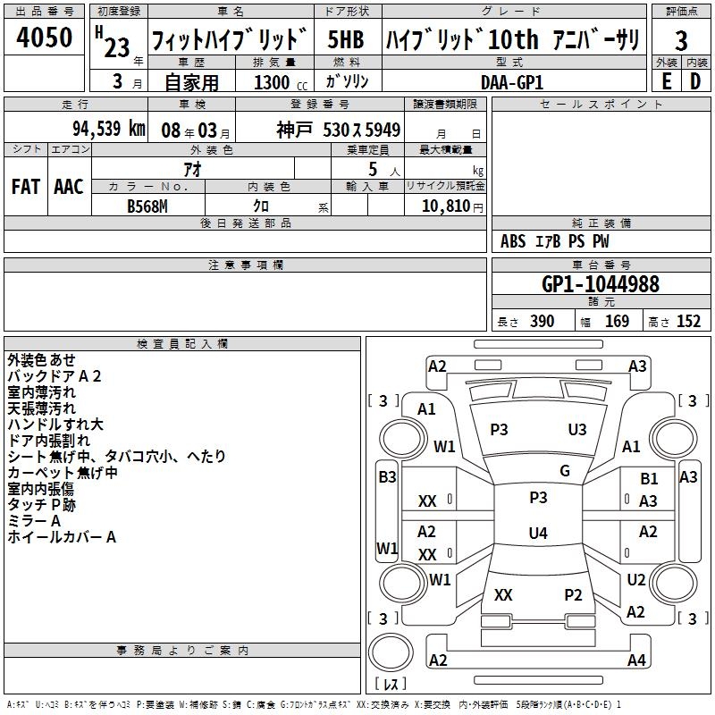Click the U2 mark on car diagram
The width and height of the screenshot is (715, 715).
coord(636,580)
